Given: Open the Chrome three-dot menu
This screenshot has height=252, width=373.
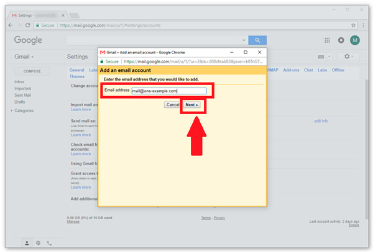Looking at the screenshot, I should coord(363,25).
